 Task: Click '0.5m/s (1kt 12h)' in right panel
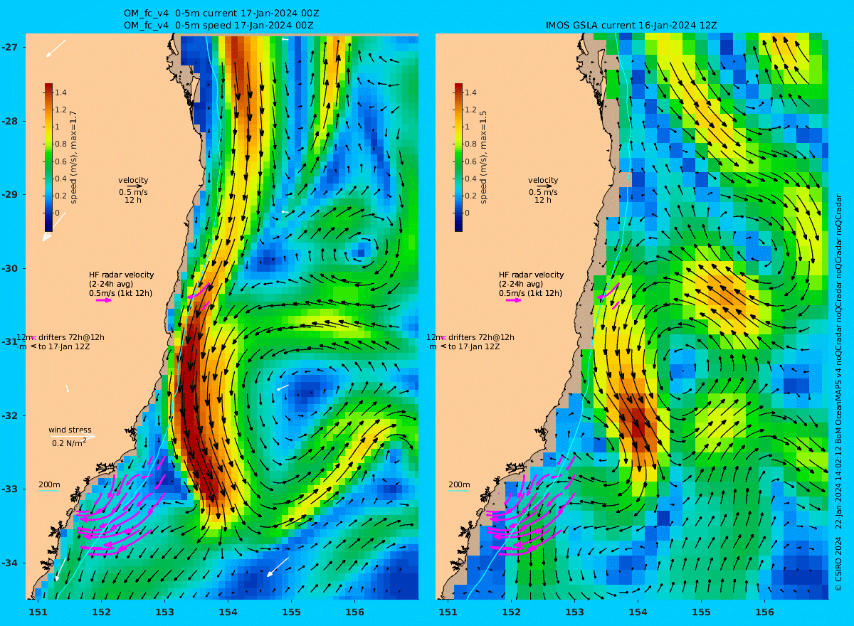click(x=531, y=293)
